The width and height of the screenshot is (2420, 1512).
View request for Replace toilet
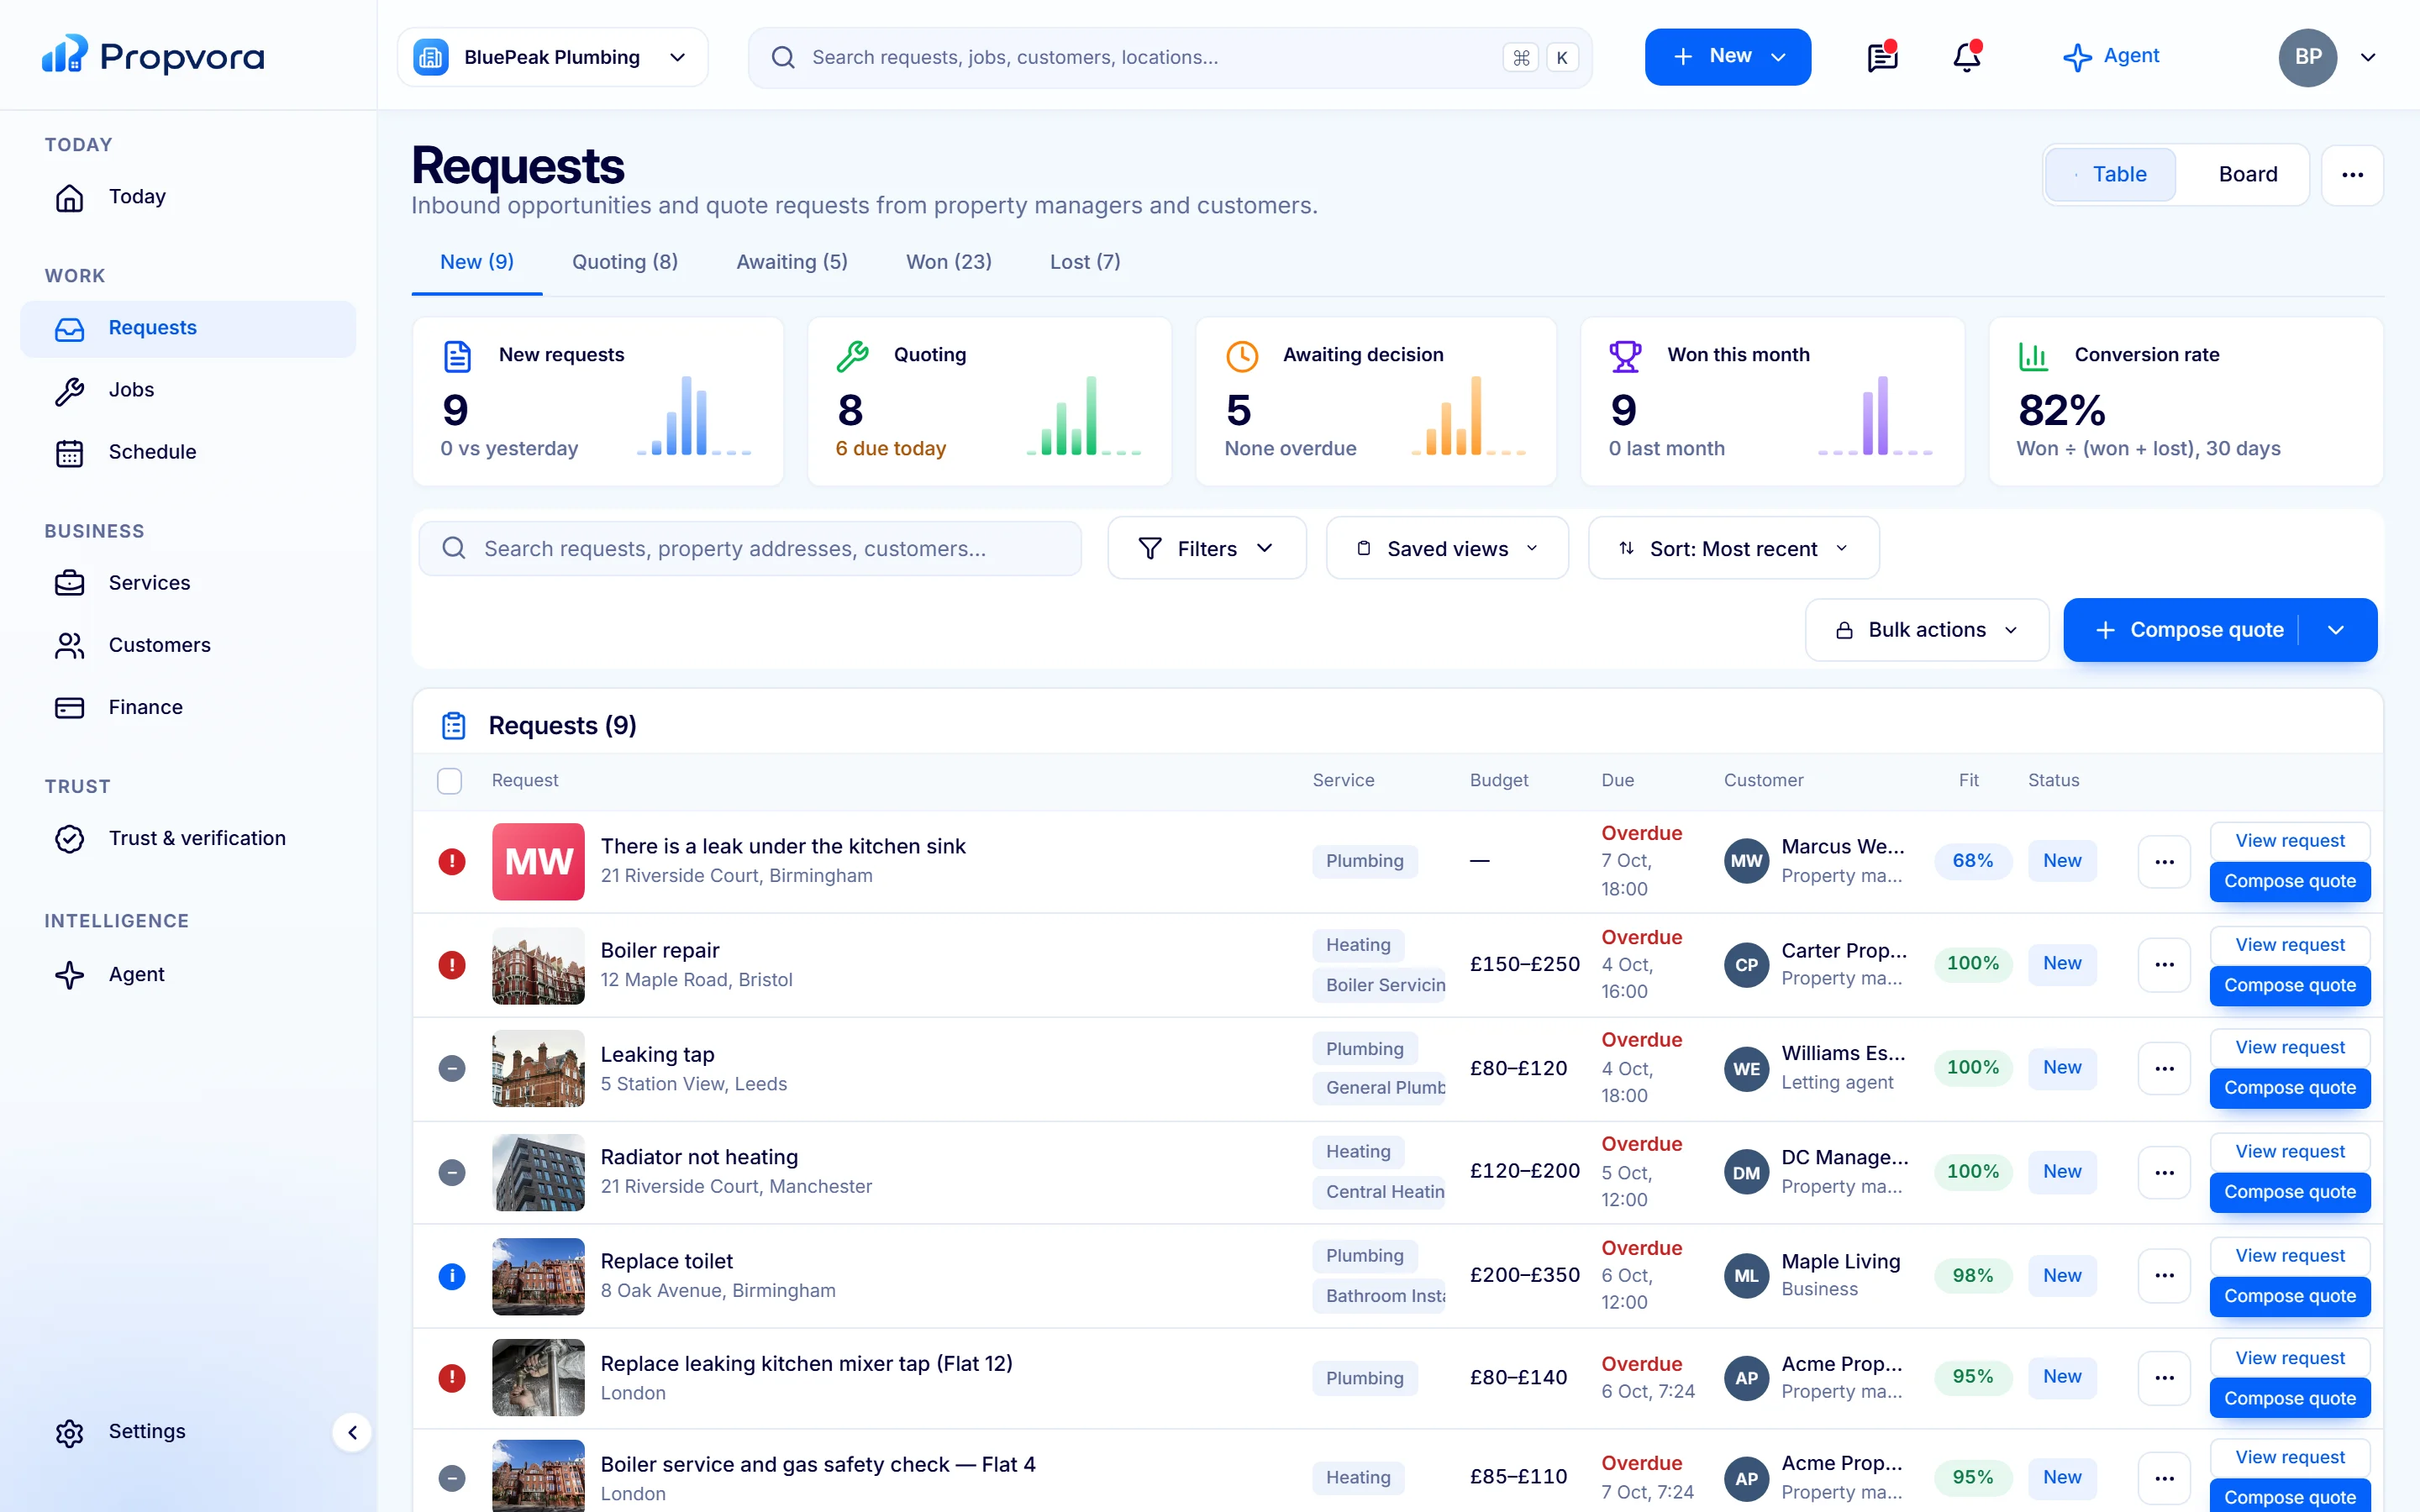2290,1255
